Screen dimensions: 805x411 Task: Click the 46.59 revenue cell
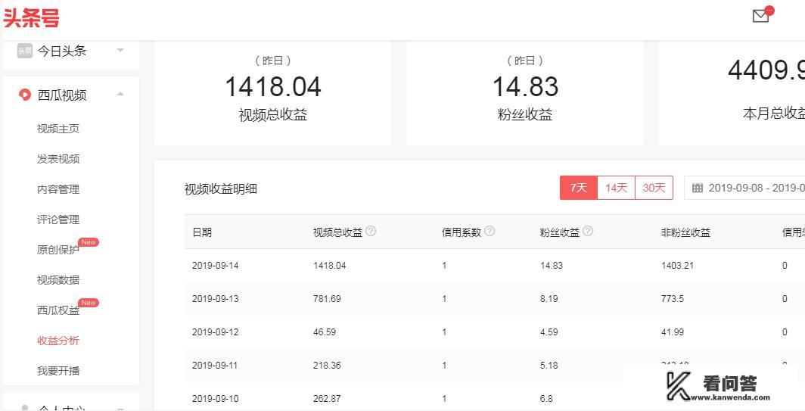(x=325, y=332)
